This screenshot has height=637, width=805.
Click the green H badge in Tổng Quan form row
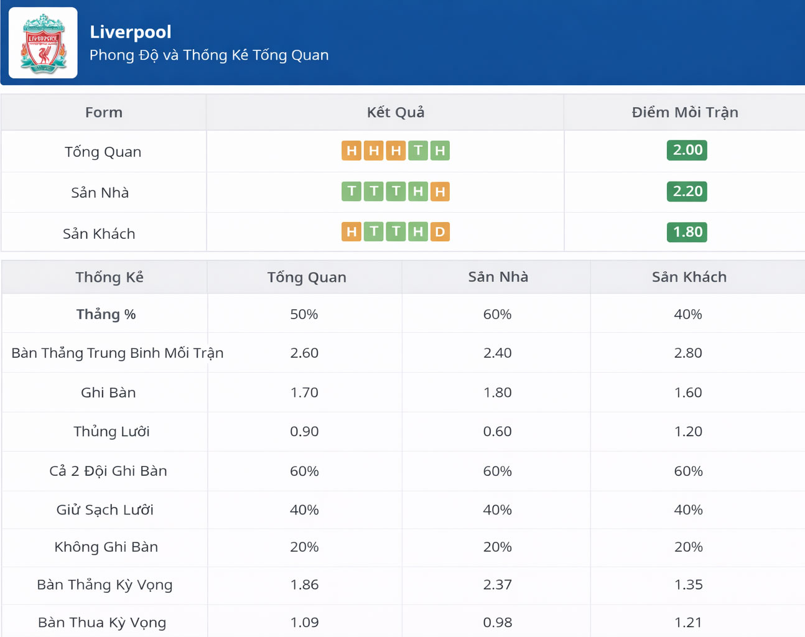click(440, 151)
